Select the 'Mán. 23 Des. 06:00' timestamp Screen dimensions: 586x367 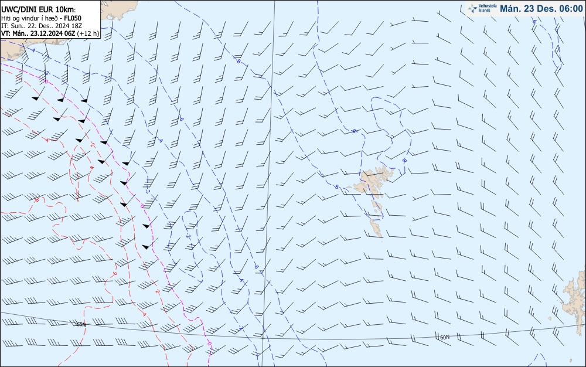[541, 8]
